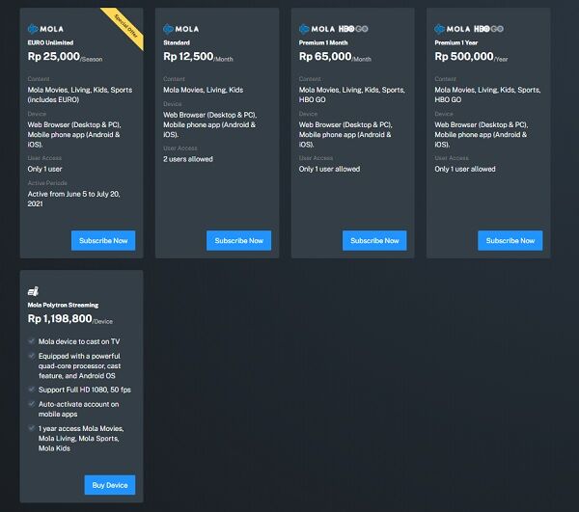Click 'Only 1 user allowed' on Premium 1 Year
Viewport: 579px width, 512px height.
click(x=465, y=169)
